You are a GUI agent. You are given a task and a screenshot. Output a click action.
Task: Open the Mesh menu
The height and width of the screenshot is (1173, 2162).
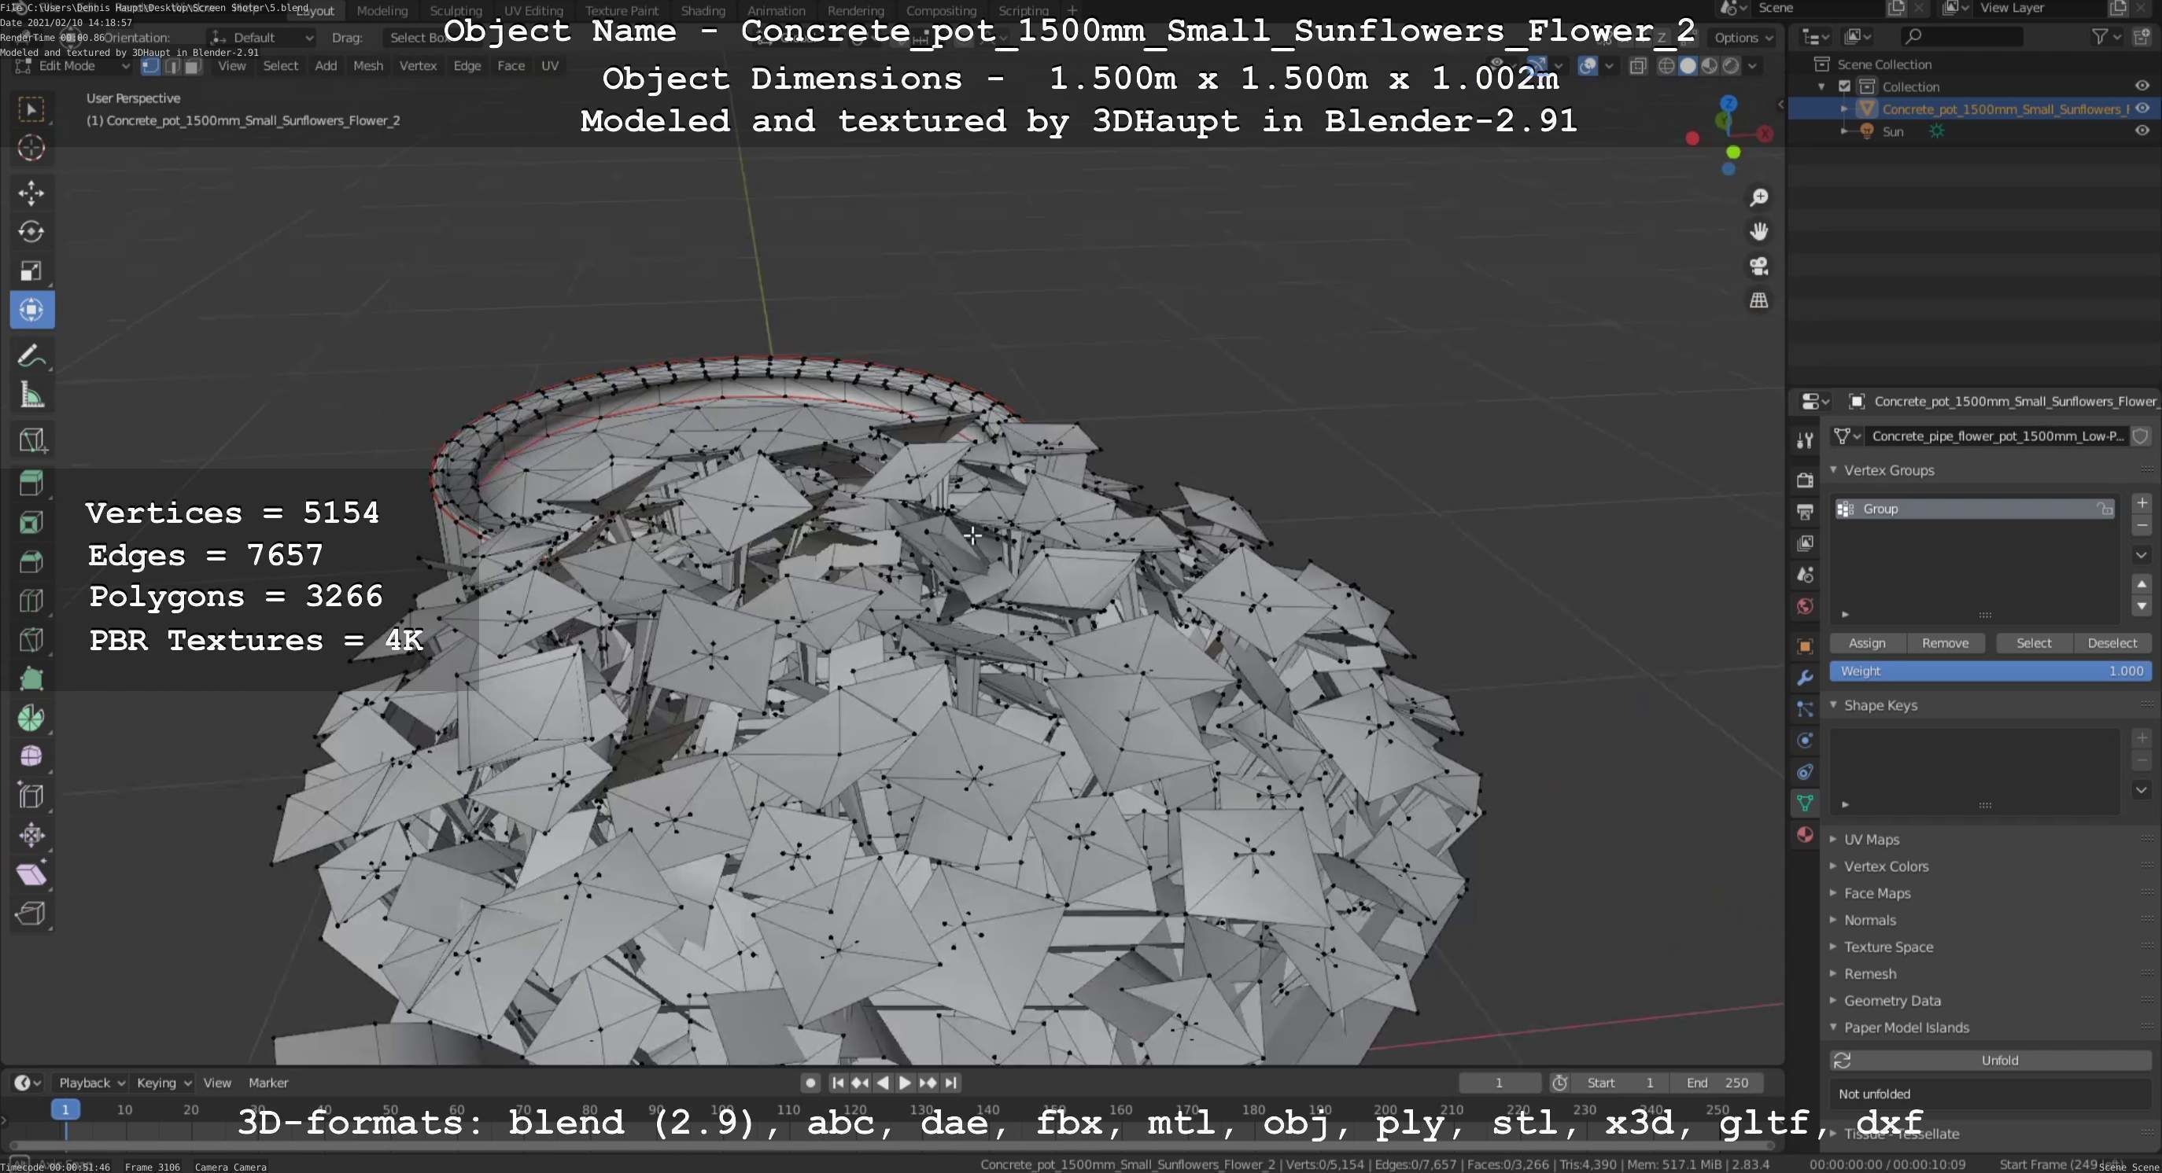[367, 66]
